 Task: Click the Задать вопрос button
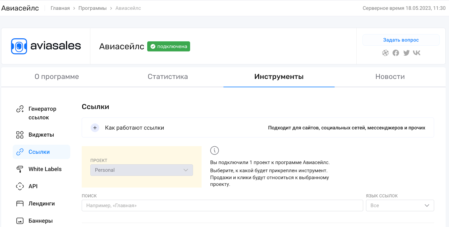click(401, 40)
